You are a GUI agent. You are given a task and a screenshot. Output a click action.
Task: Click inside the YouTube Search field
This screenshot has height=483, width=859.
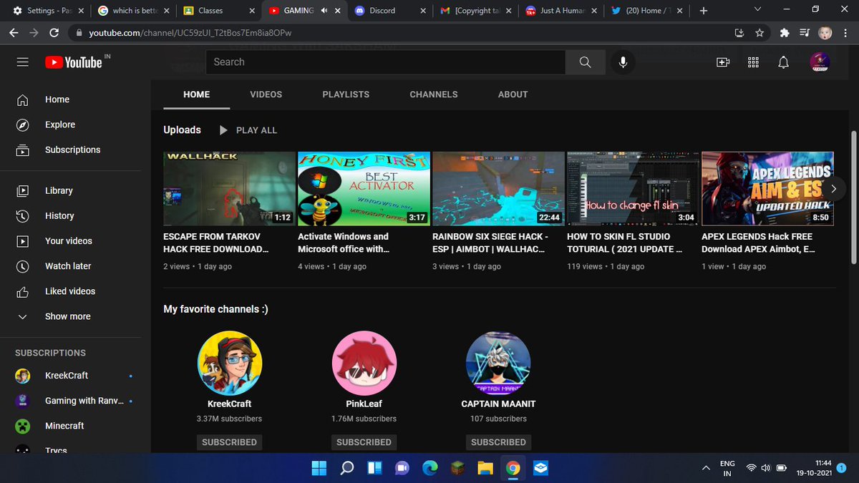click(x=385, y=62)
